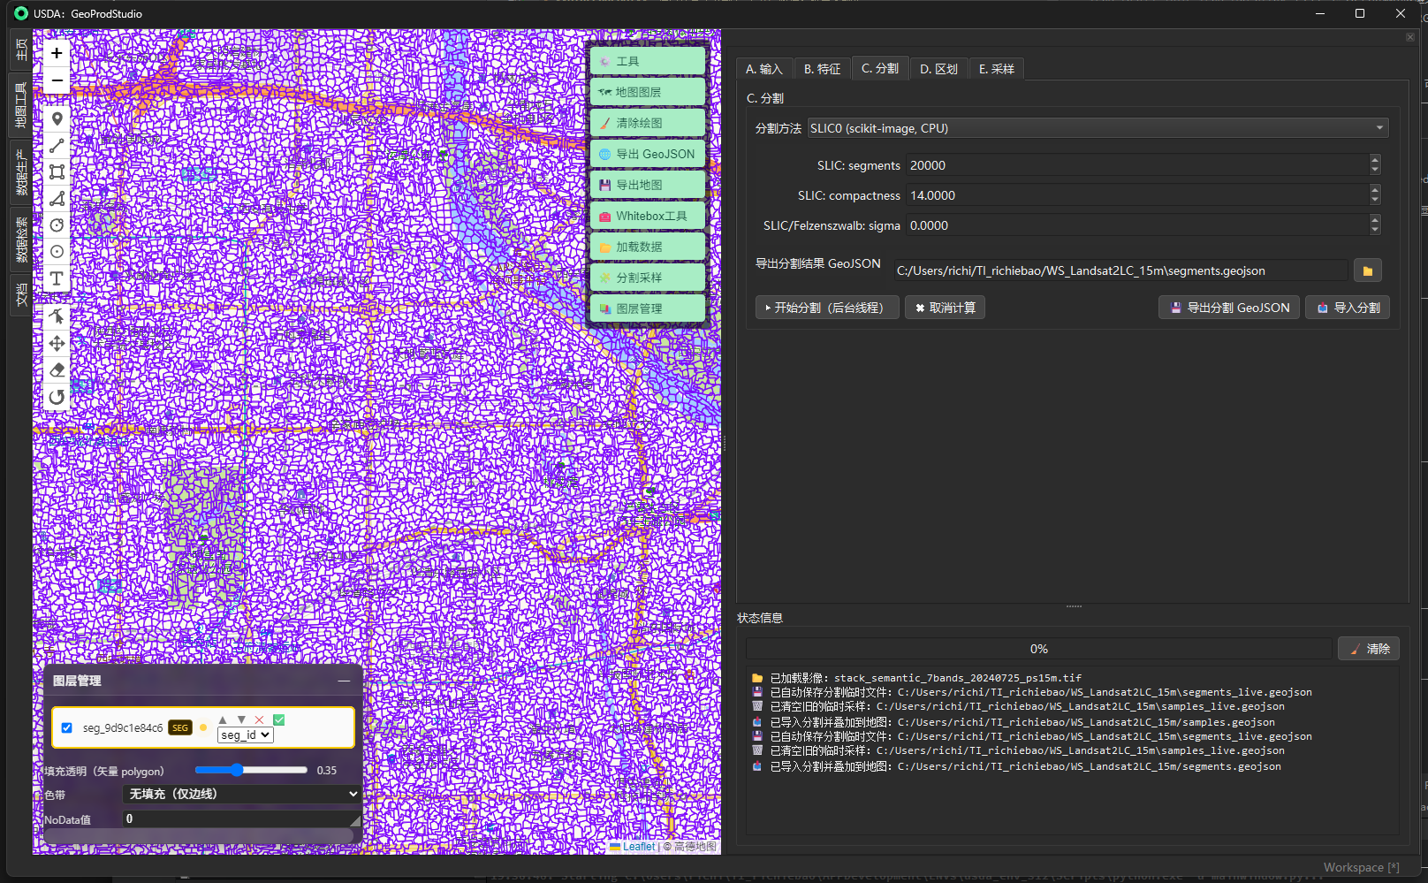Click the green check toggle on the seg layer
The image size is (1428, 883).
pos(279,719)
